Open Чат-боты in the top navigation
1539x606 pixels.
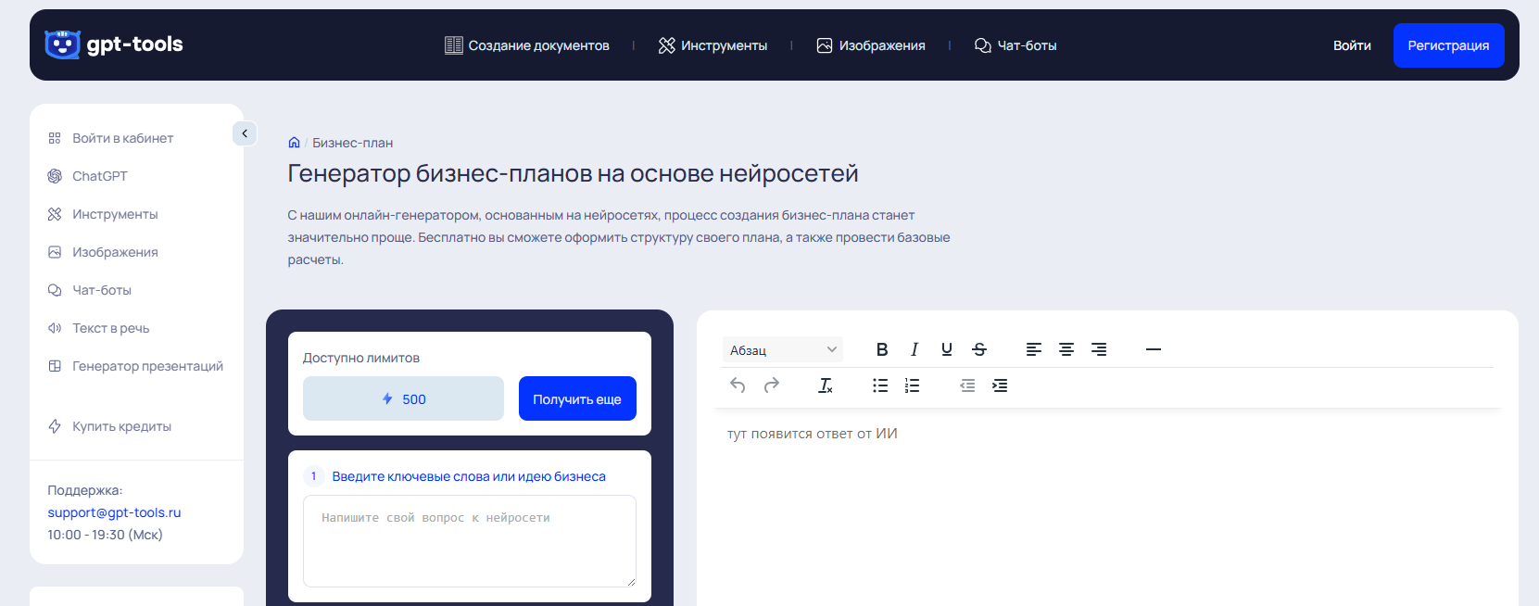coord(1015,45)
